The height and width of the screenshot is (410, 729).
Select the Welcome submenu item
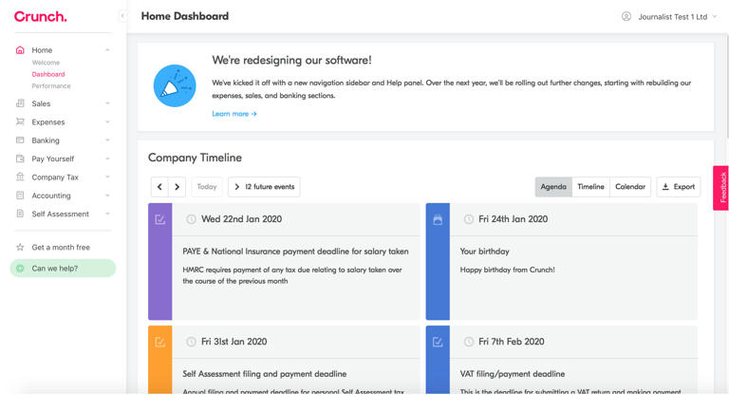coord(46,63)
